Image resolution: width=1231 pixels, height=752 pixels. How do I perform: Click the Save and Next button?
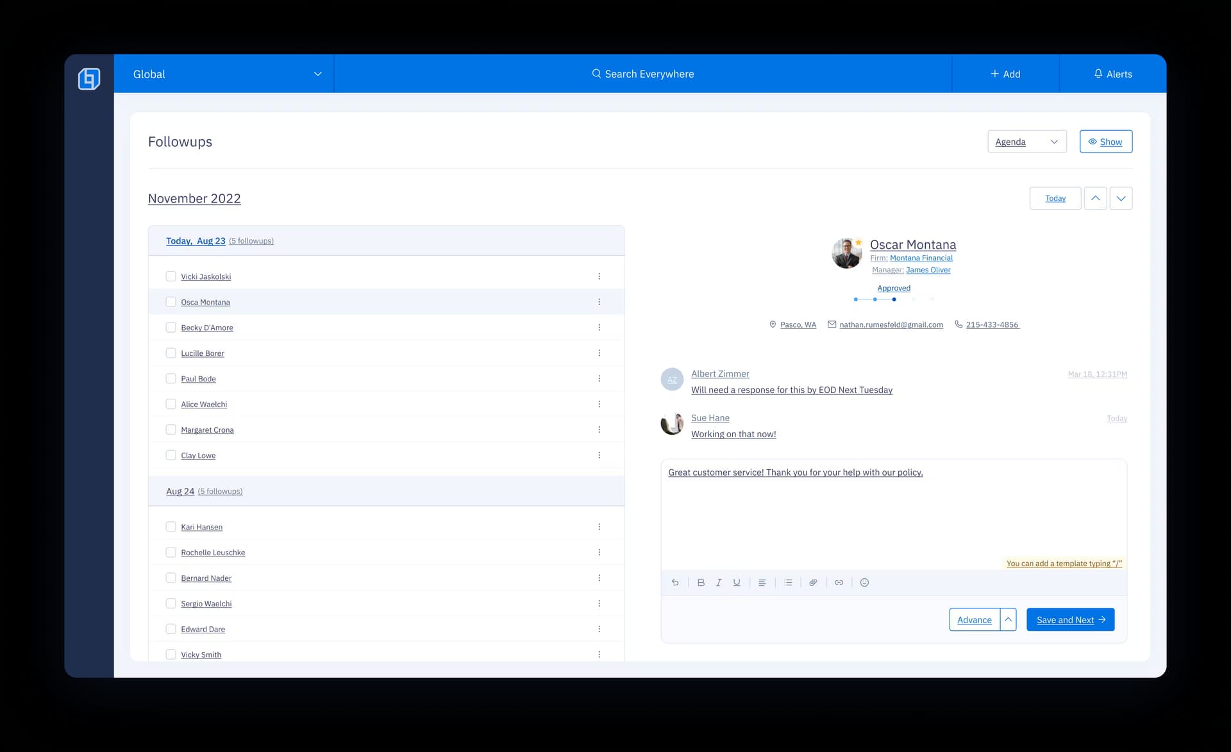pyautogui.click(x=1070, y=619)
